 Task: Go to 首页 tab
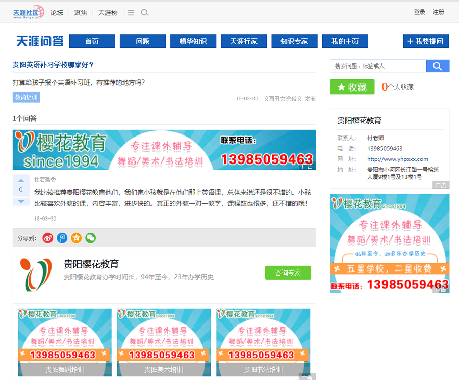(92, 41)
